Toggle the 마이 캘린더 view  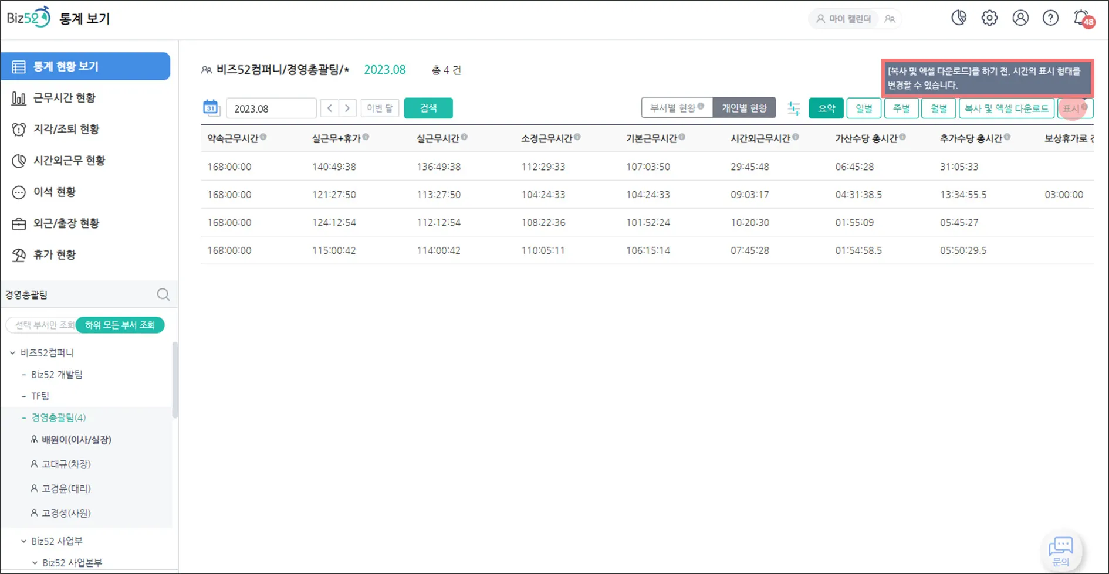click(844, 19)
